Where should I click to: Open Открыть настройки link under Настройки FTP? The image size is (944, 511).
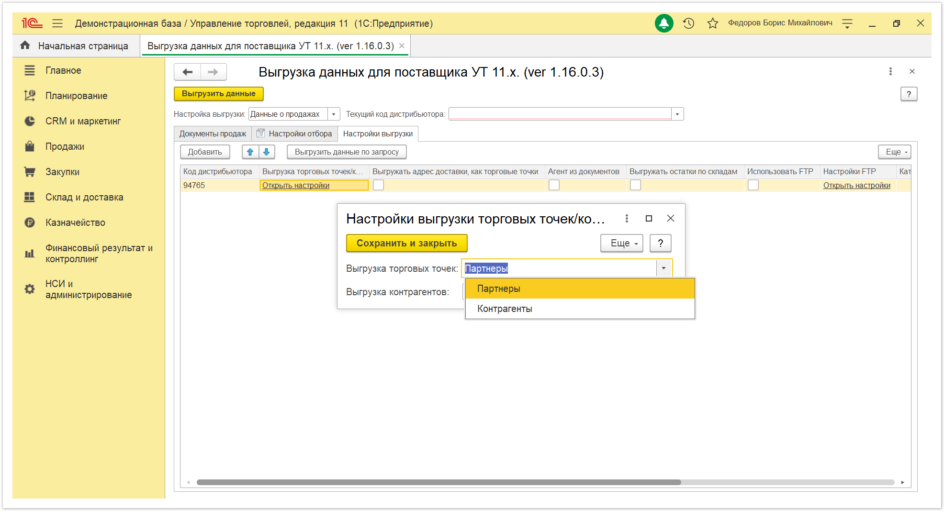(856, 185)
